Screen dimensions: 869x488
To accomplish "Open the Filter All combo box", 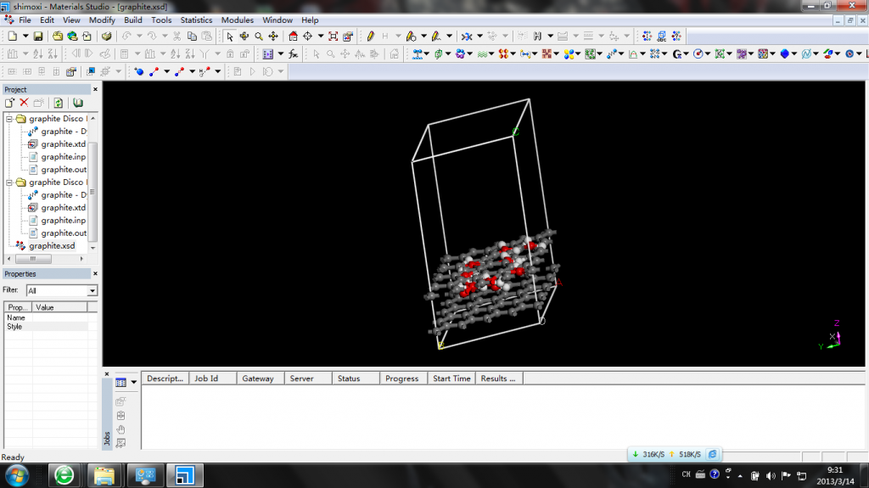I will point(62,290).
